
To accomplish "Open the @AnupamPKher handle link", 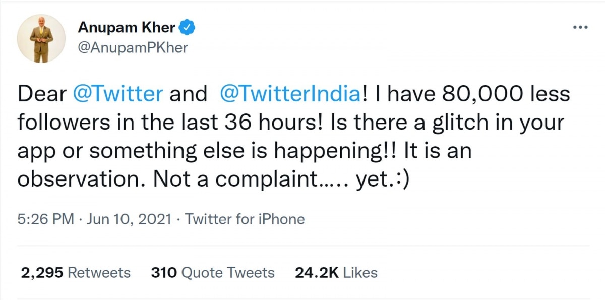I will pos(132,49).
